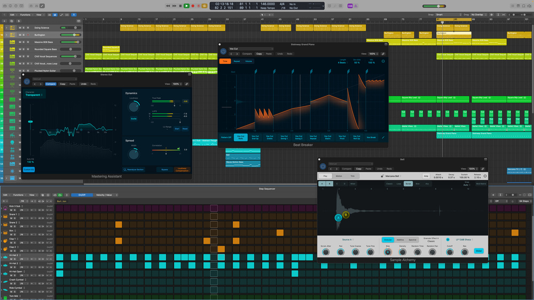Select the Vox Cut Stairs pattern button

(327, 137)
